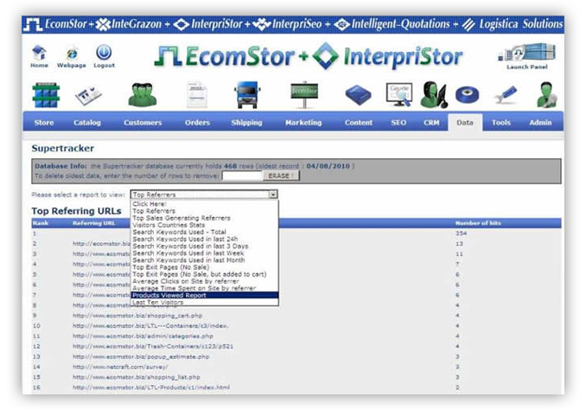Select highlighted 'Products Viewed Report' option
The image size is (586, 410).
[205, 295]
